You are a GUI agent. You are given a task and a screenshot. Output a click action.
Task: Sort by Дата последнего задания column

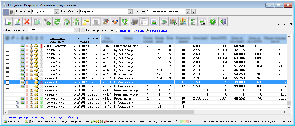click(85, 40)
